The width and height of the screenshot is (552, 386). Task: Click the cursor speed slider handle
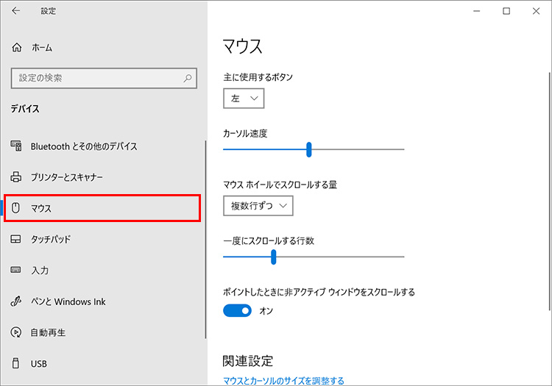tap(309, 149)
